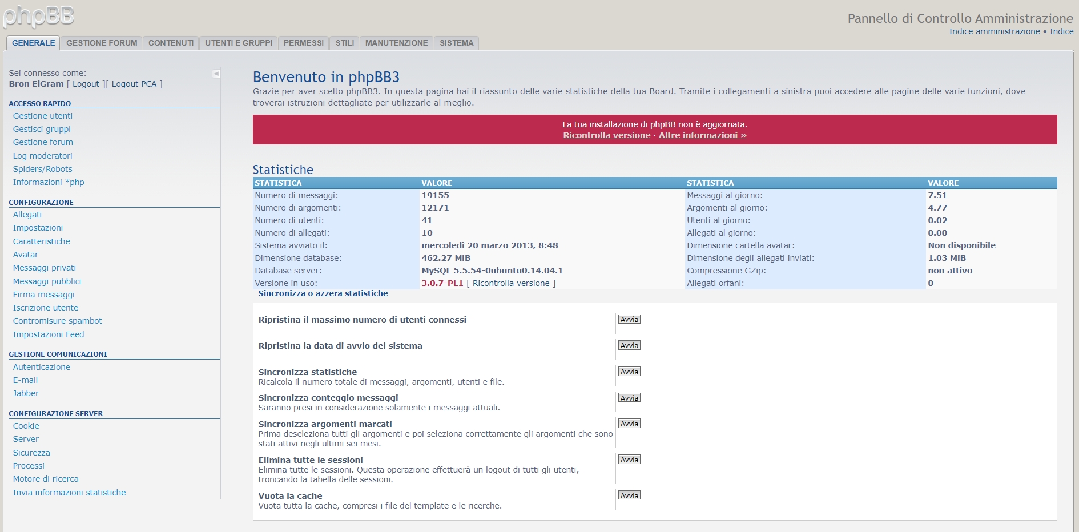The image size is (1079, 532).
Task: Open Contromisure spambot settings
Action: tap(58, 321)
